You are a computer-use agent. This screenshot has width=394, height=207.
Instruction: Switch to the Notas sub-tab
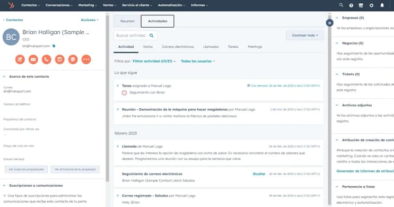pyautogui.click(x=148, y=47)
